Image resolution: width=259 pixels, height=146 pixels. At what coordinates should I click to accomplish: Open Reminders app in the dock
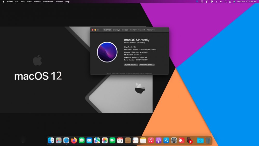135,141
